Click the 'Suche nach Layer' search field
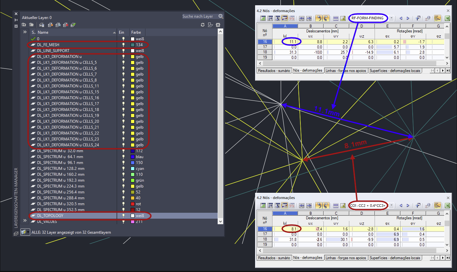 tap(200, 16)
